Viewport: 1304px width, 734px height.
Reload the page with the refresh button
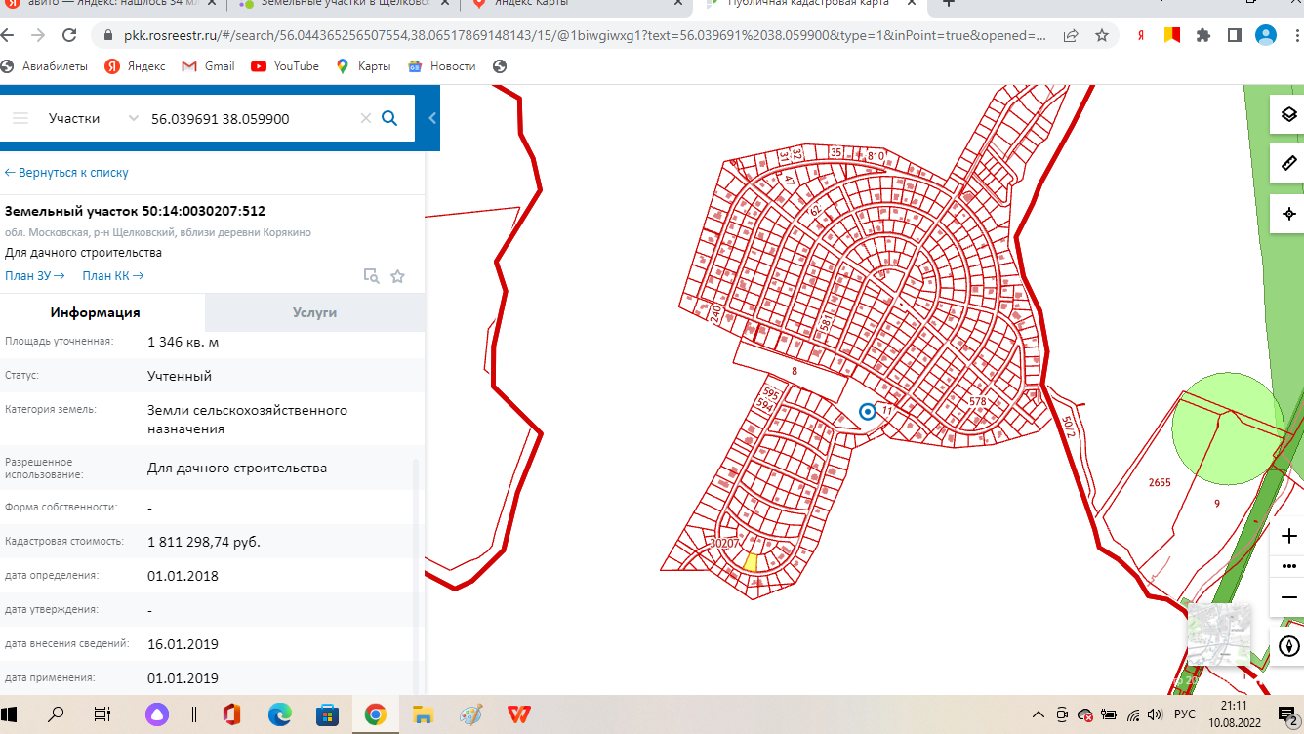[69, 35]
